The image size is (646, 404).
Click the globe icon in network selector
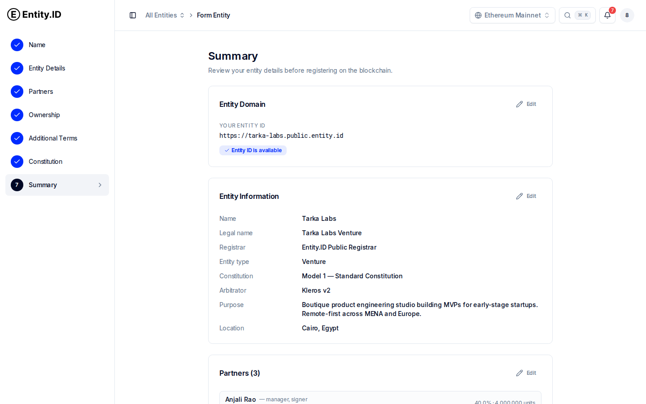478,15
